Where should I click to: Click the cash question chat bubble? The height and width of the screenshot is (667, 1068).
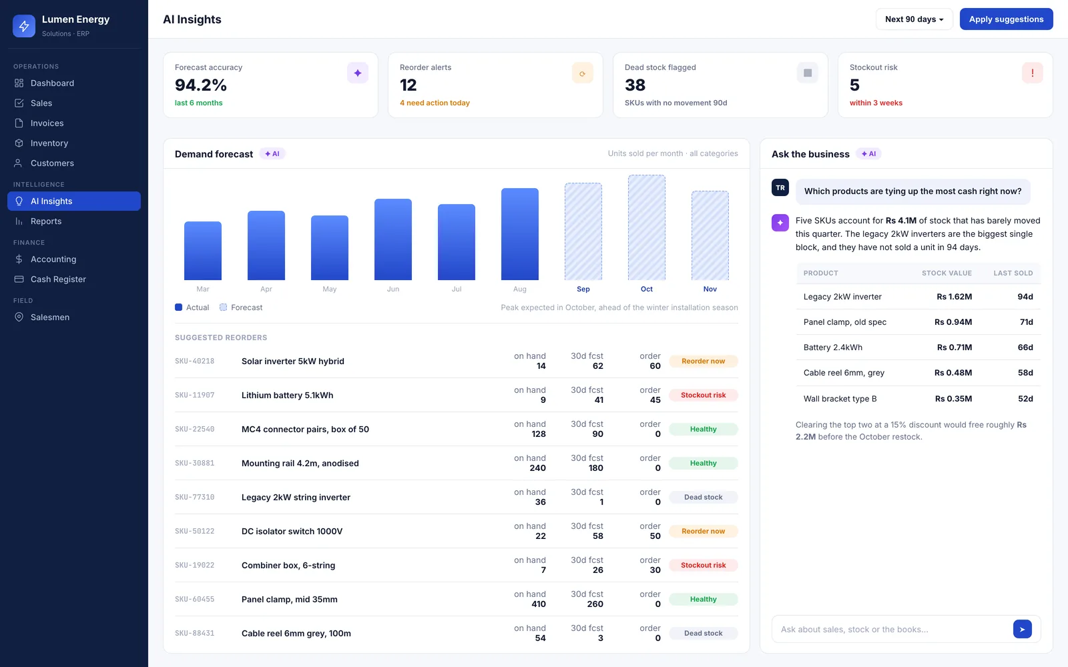[x=913, y=191]
